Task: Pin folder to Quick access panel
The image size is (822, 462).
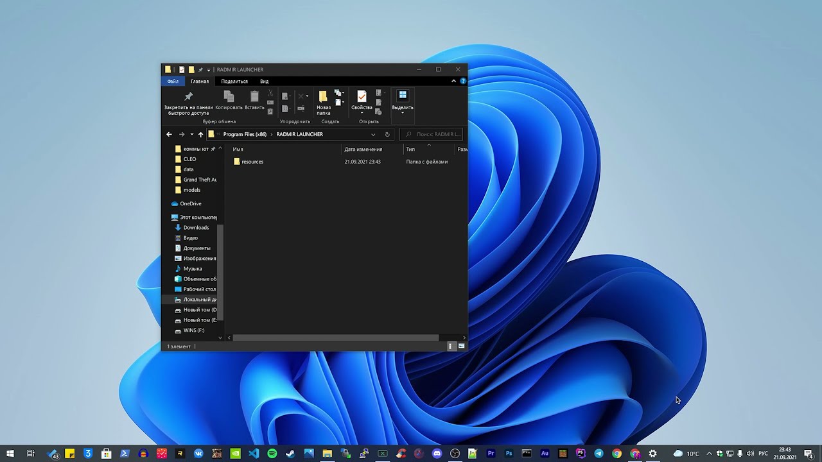Action: point(188,103)
